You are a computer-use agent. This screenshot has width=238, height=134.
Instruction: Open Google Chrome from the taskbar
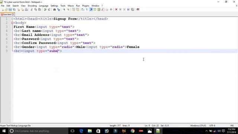pyautogui.click(x=132, y=131)
